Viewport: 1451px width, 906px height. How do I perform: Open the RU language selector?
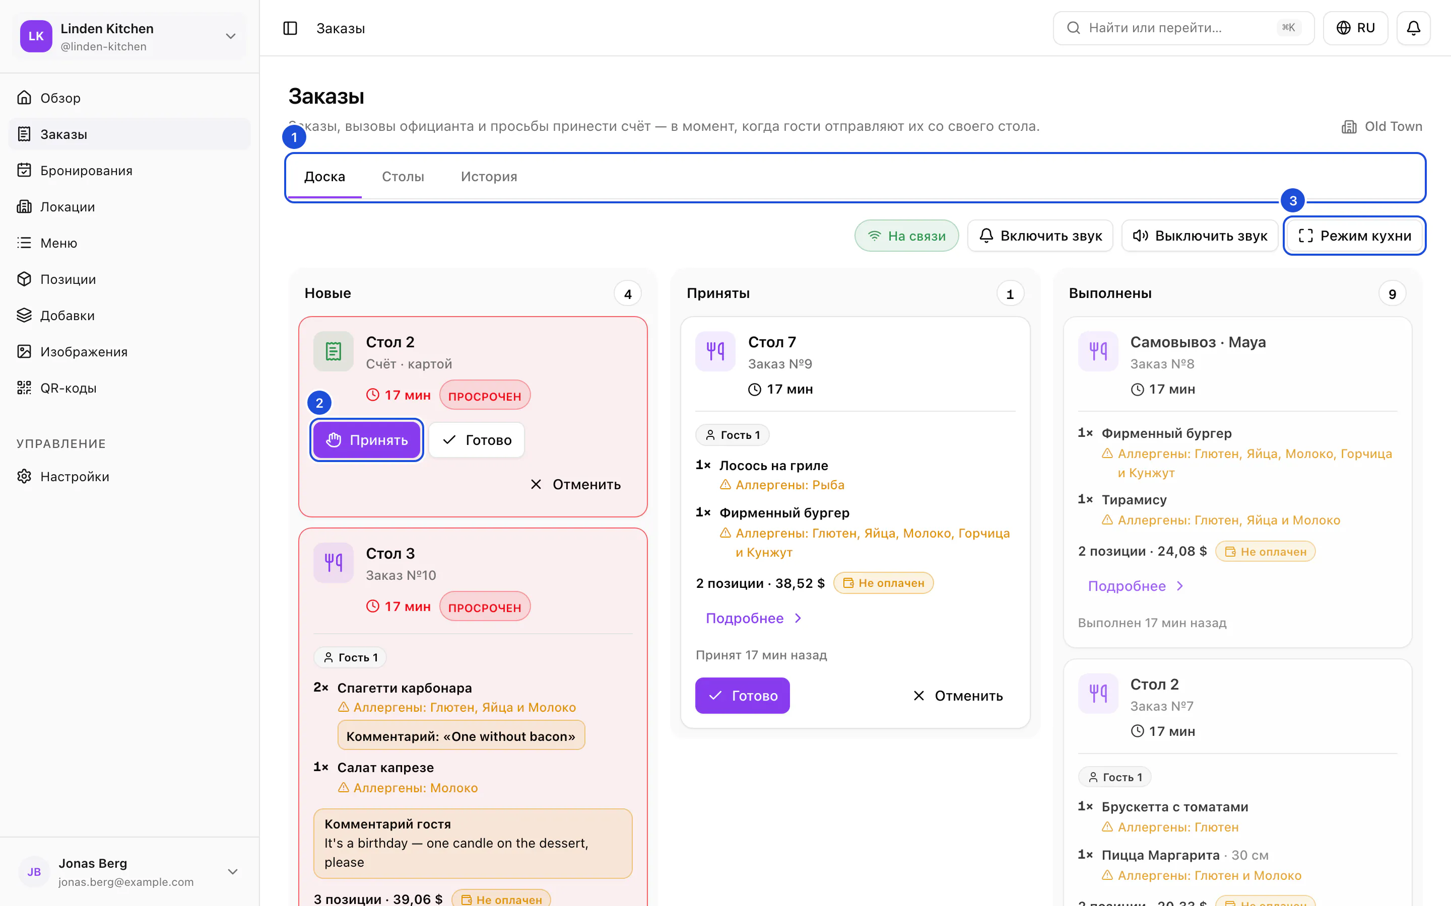[x=1355, y=28]
